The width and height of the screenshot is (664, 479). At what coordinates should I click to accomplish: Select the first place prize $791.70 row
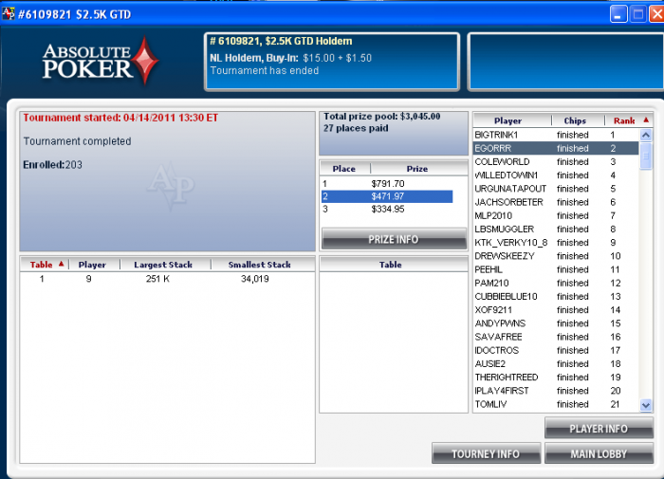tap(387, 184)
